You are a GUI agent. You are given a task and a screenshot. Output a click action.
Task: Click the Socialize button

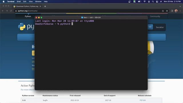tap(160, 27)
